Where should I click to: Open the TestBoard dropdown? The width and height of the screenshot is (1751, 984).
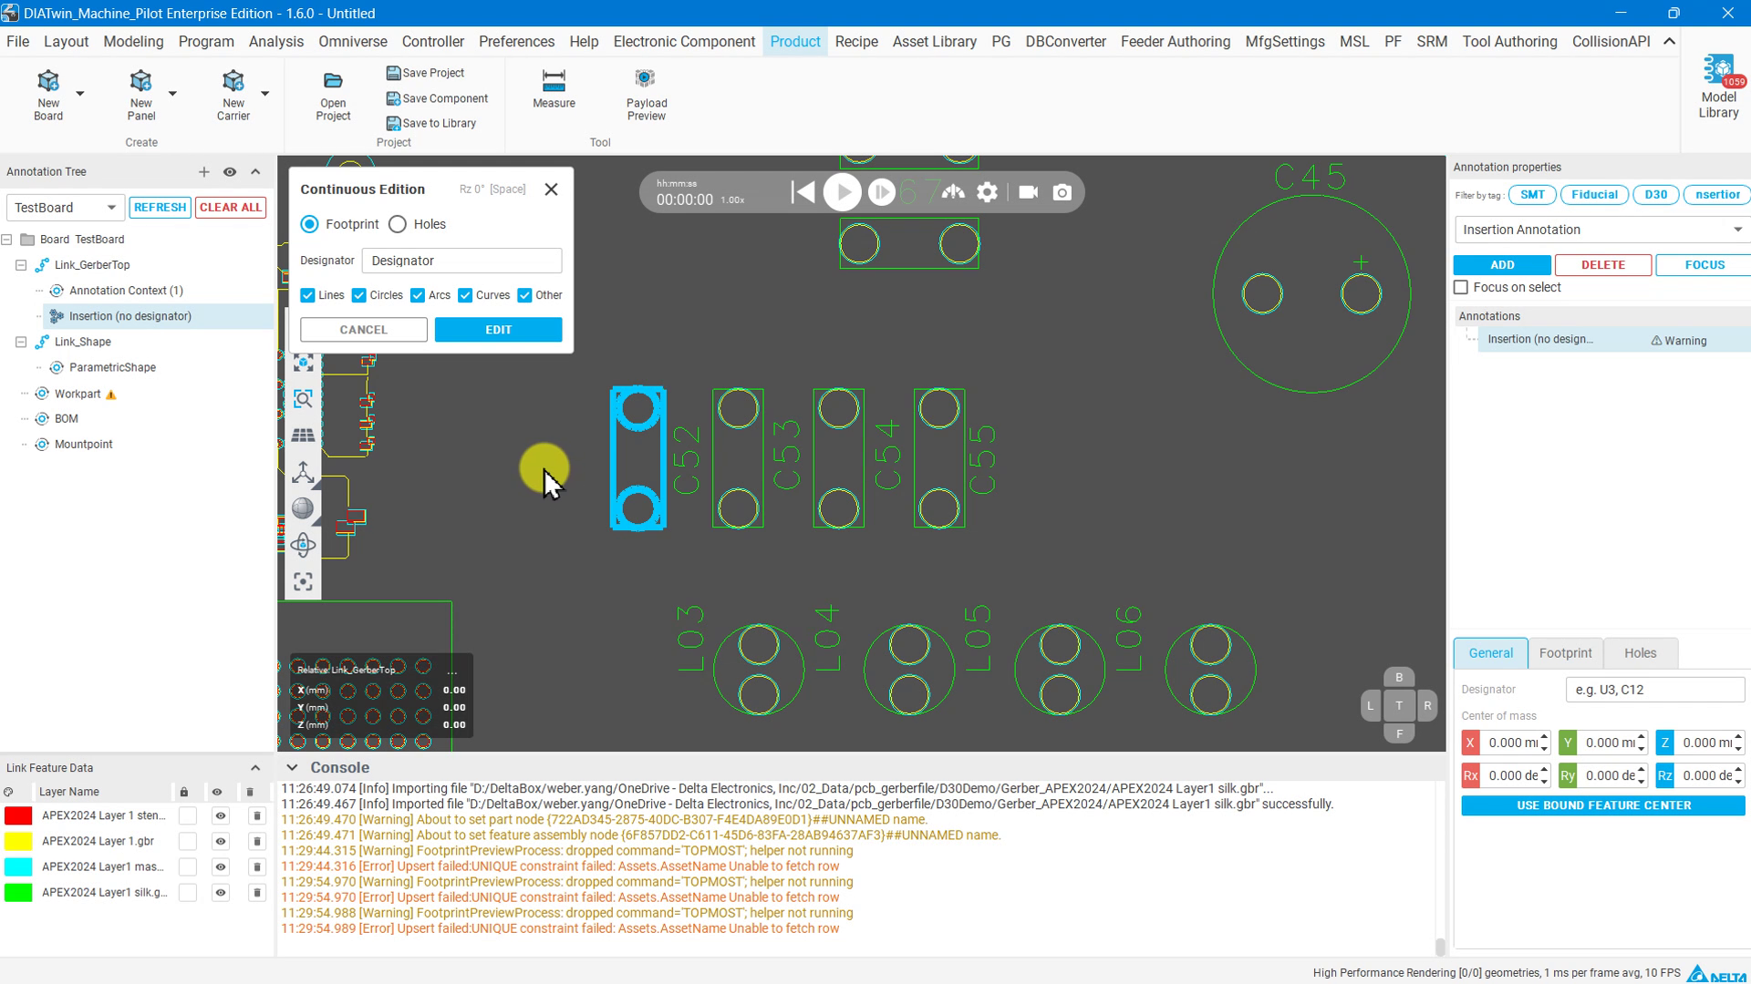tap(65, 208)
